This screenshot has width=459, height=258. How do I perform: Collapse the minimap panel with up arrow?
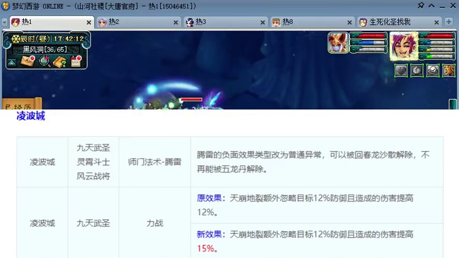point(11,63)
